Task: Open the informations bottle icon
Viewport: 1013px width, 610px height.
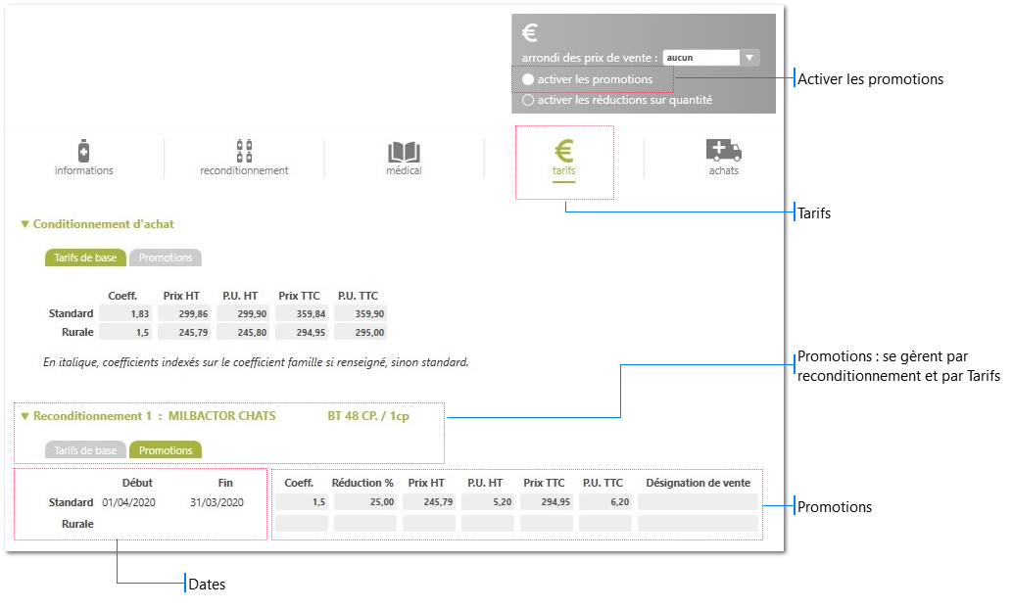Action: 83,152
